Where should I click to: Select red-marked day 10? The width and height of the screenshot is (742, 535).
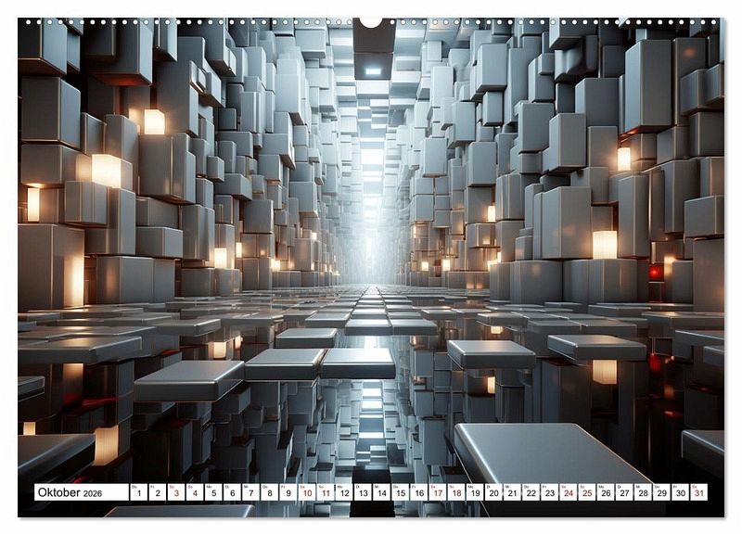(307, 492)
